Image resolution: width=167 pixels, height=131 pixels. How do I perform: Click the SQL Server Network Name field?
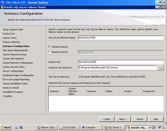point(121,38)
